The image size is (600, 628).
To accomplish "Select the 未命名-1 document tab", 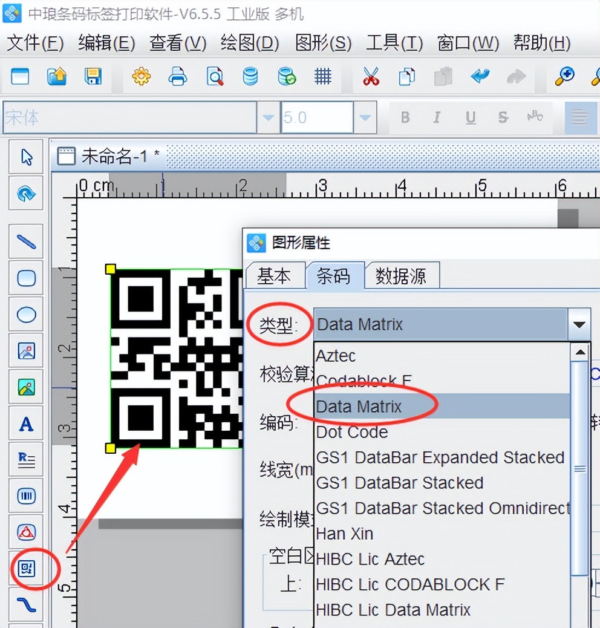I will click(108, 156).
